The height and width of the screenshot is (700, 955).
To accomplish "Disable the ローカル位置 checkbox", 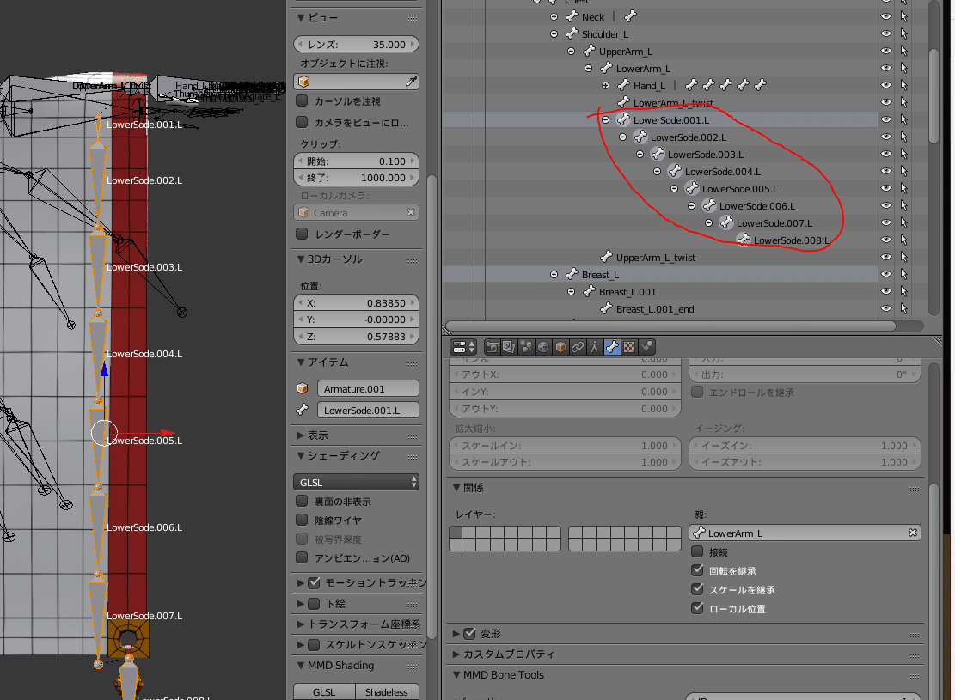I will (697, 608).
